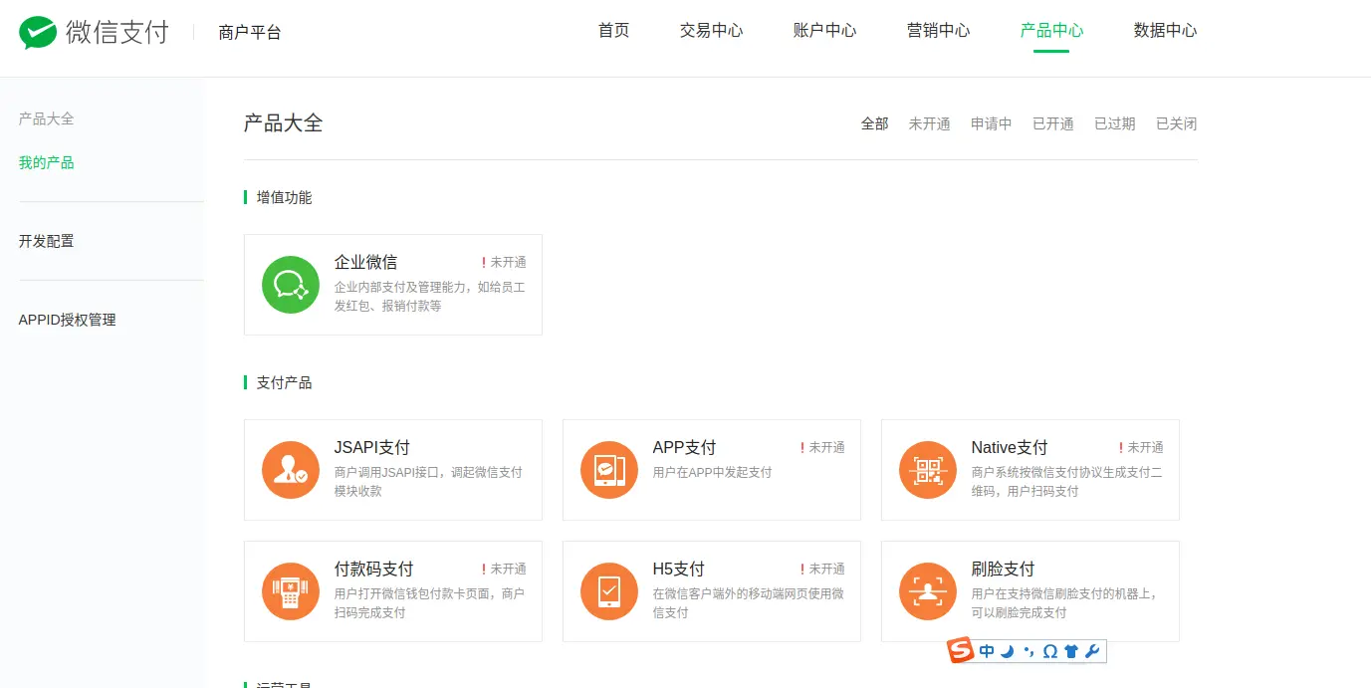Click the 商户平台 header label
Viewport: 1371px width, 688px height.
click(x=250, y=33)
